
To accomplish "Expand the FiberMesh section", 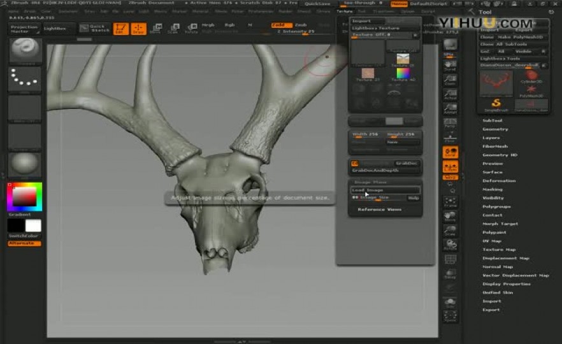I will click(495, 147).
